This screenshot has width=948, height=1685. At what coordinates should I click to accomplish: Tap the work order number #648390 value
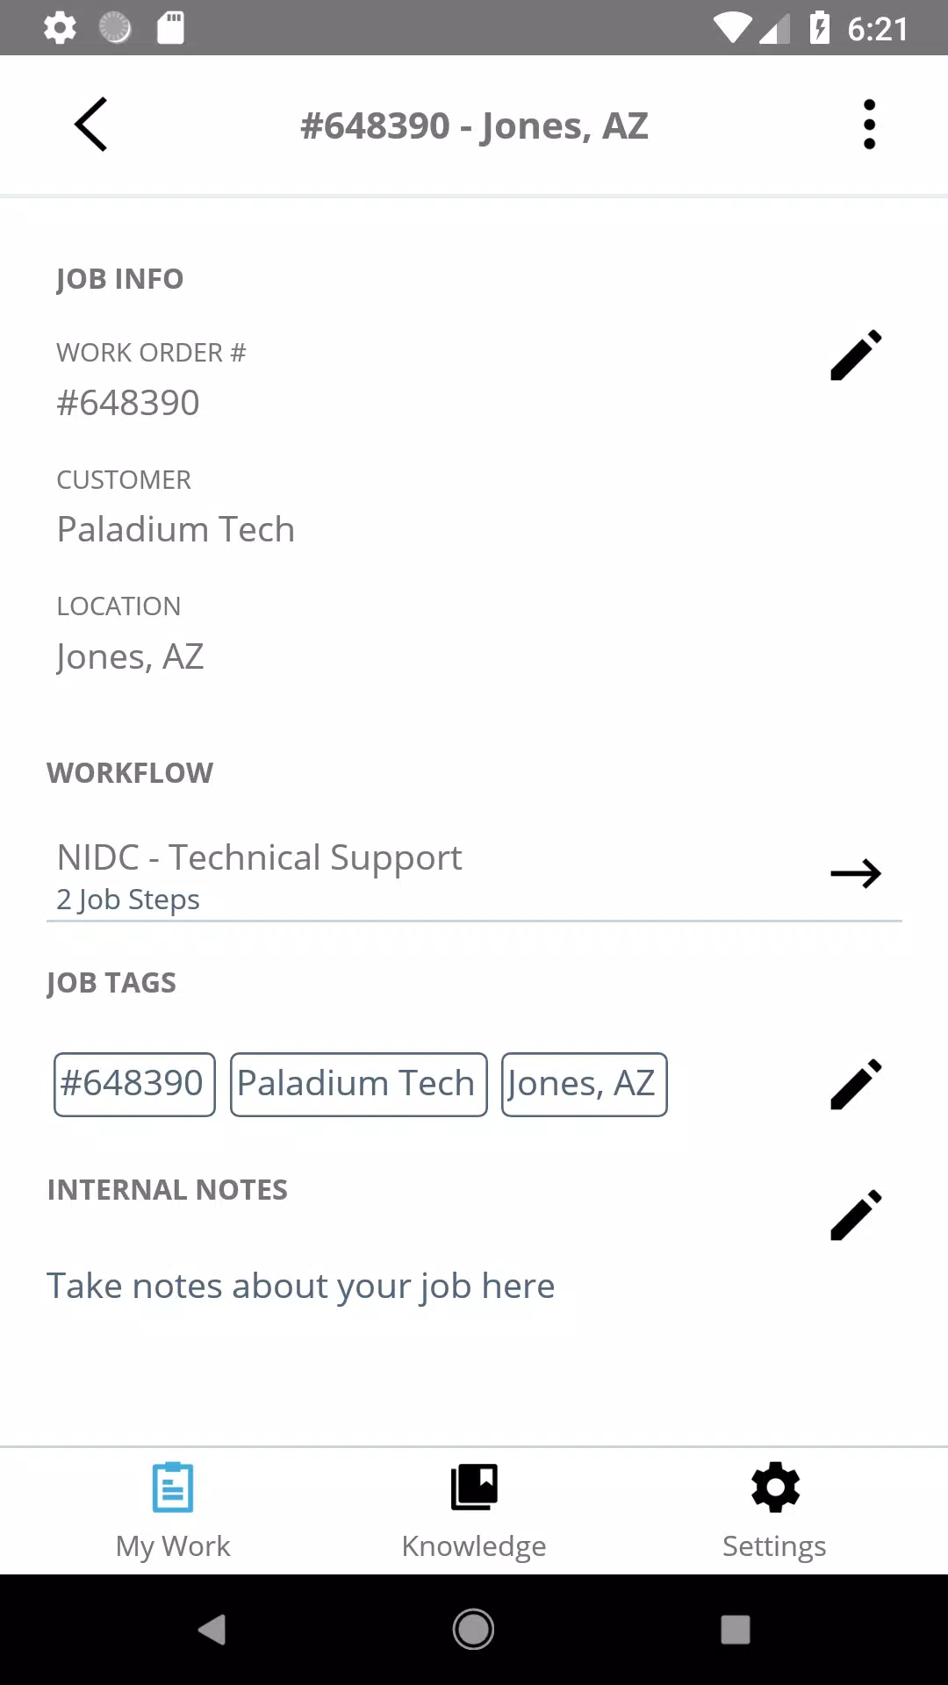pos(128,404)
